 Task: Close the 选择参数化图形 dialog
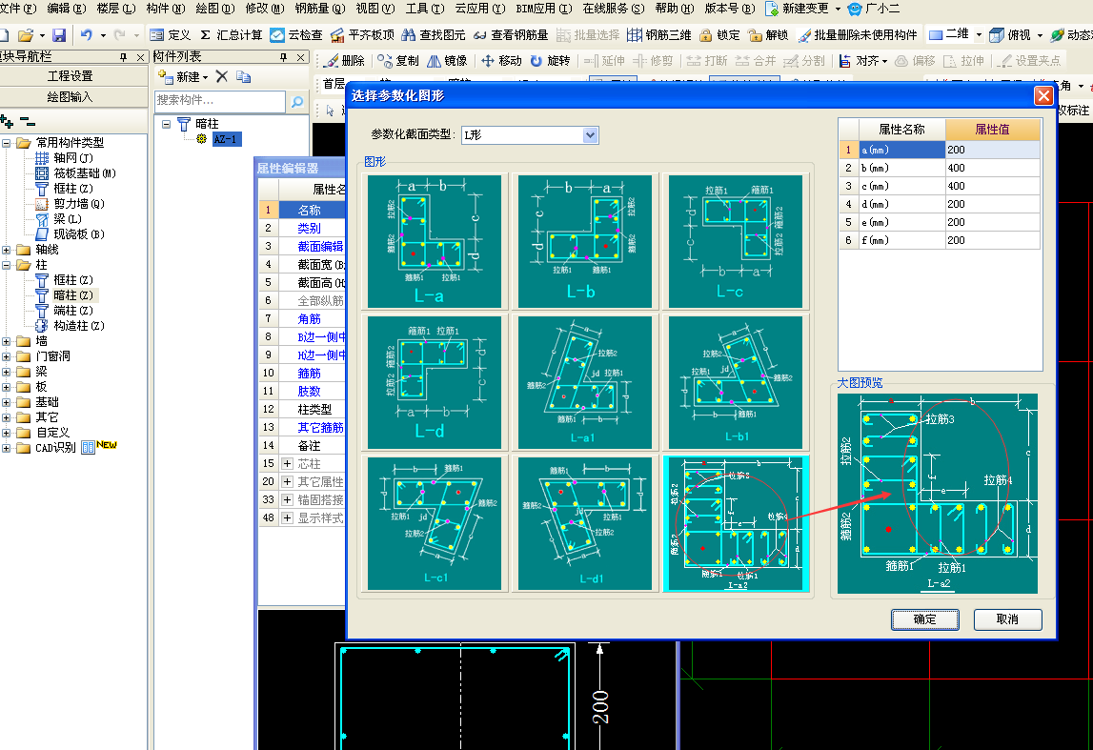point(1042,95)
